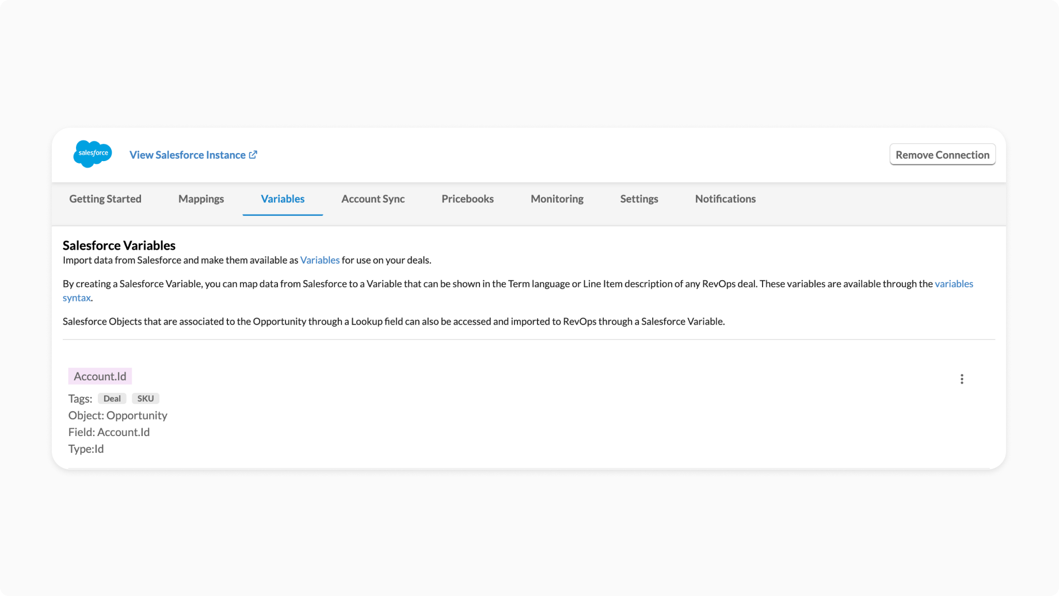Viewport: 1059px width, 596px height.
Task: Click the Field: Account.Id text
Action: pos(109,432)
